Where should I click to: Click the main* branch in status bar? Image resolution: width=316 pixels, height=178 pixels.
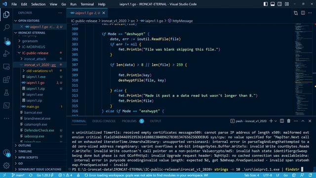[x=18, y=175]
